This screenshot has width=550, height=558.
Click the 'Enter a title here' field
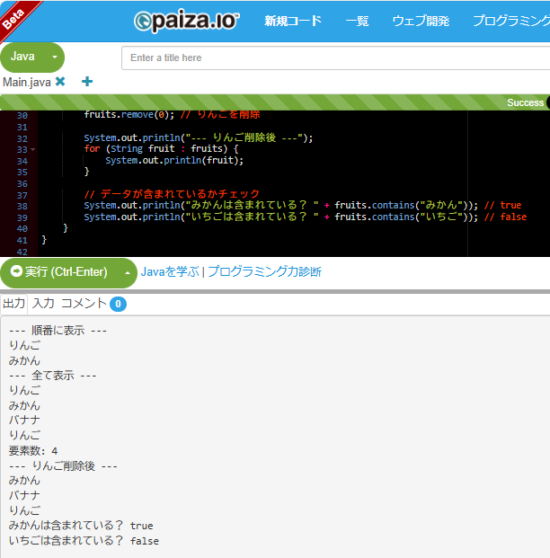click(333, 58)
